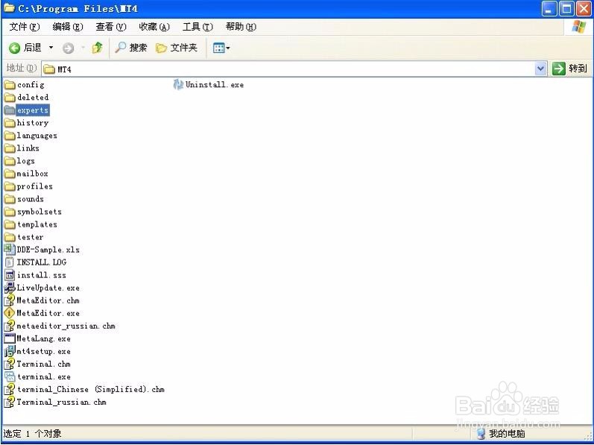Open the 工具(T) menu
594x445 pixels.
click(198, 27)
